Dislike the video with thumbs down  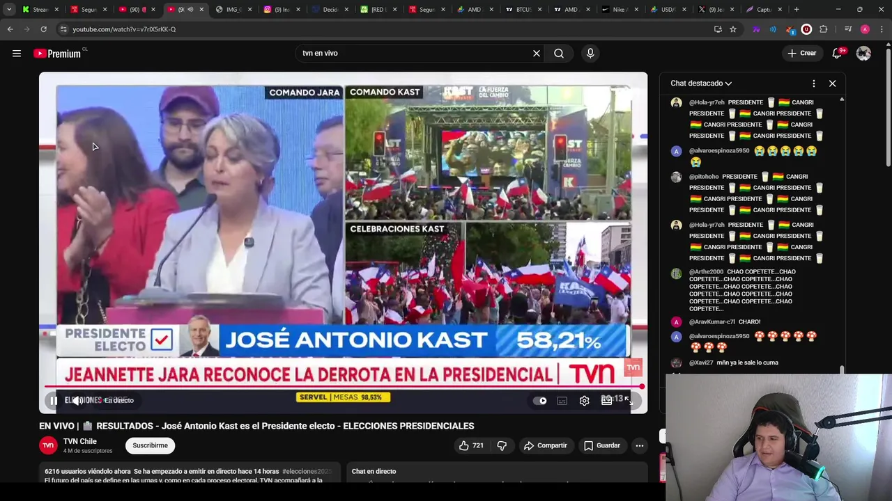[x=502, y=445]
